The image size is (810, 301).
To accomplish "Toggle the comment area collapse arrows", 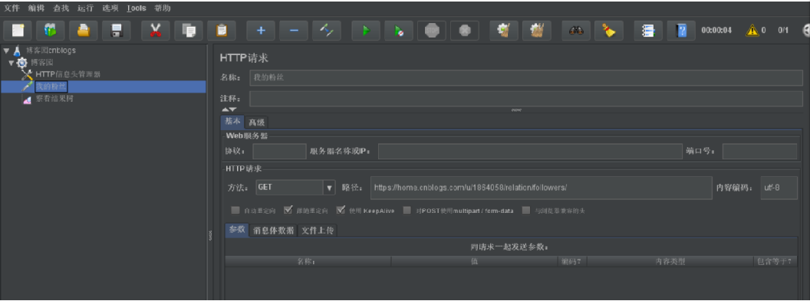I will click(229, 110).
